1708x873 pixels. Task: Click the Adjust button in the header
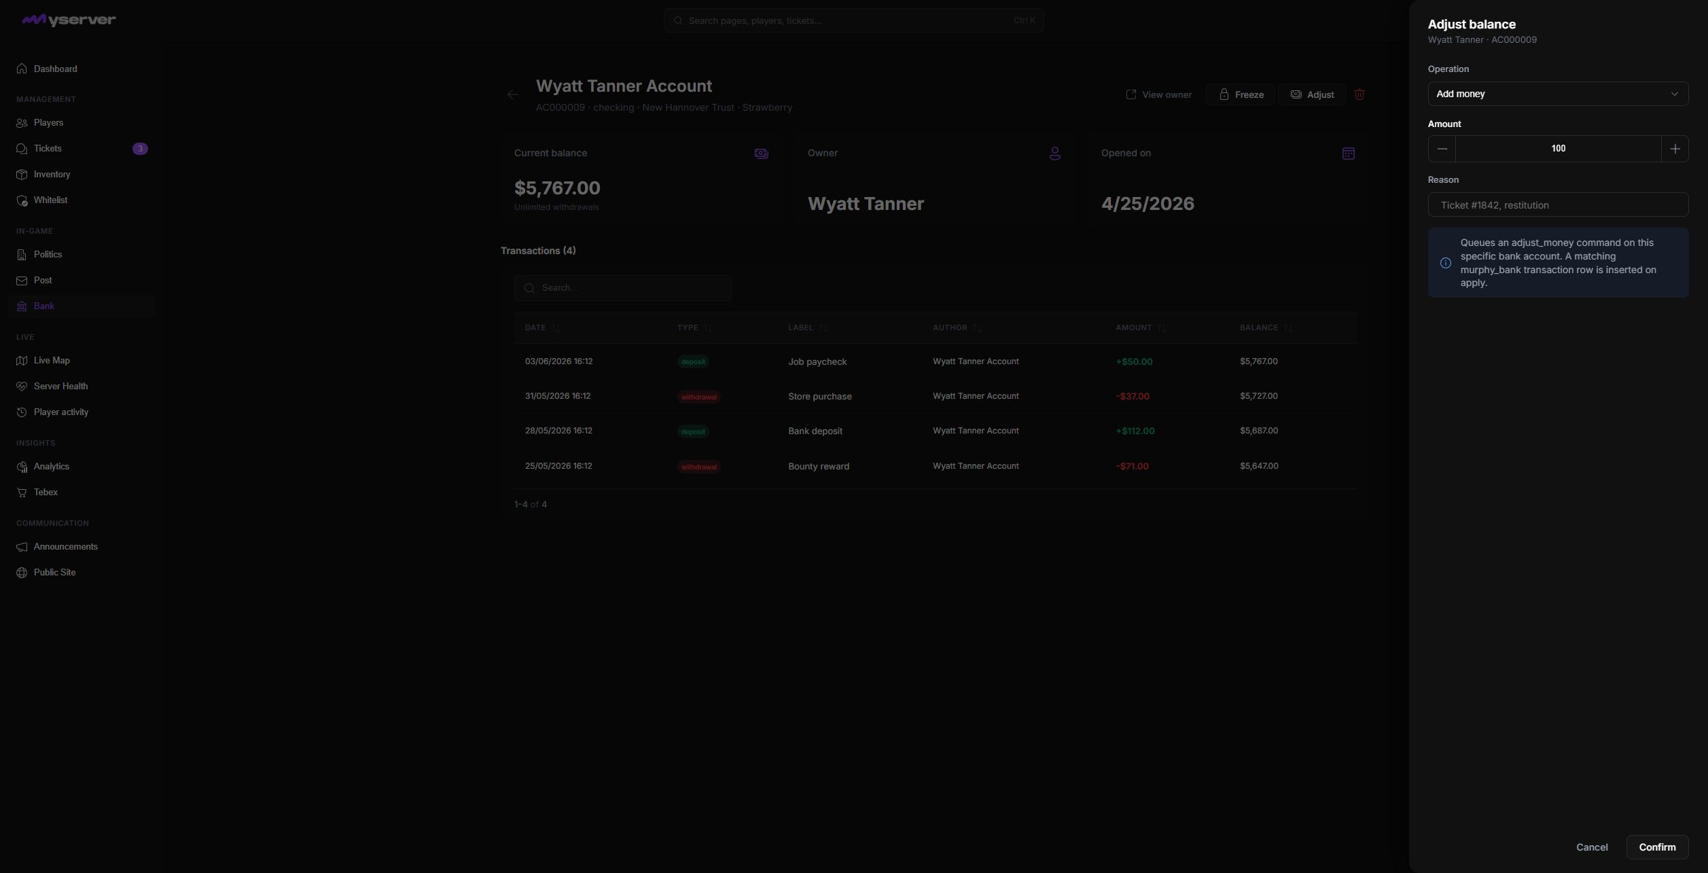(x=1312, y=94)
